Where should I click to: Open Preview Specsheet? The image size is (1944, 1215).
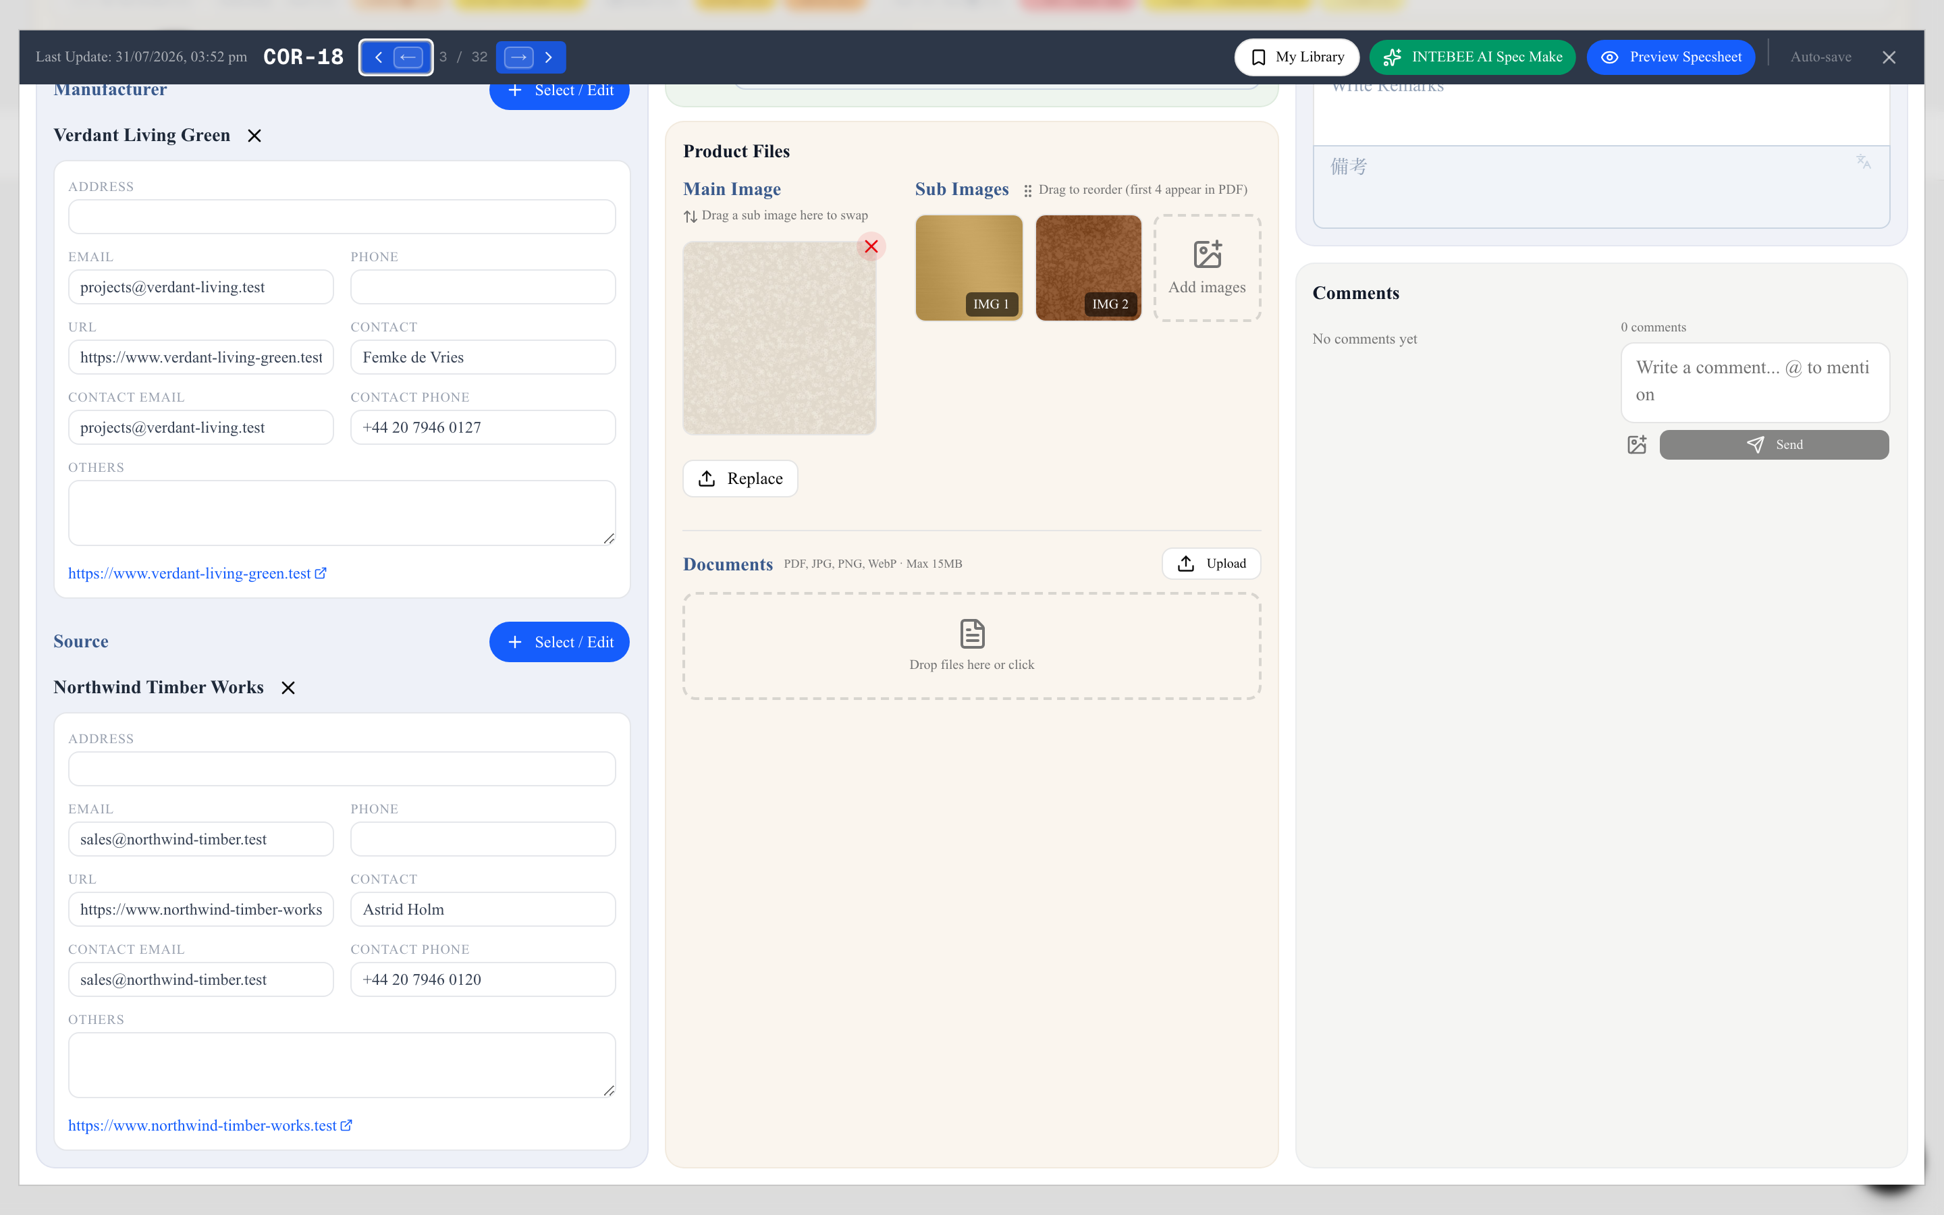coord(1671,57)
